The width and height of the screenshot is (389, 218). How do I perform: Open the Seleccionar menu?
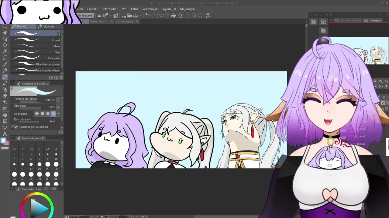pyautogui.click(x=110, y=9)
